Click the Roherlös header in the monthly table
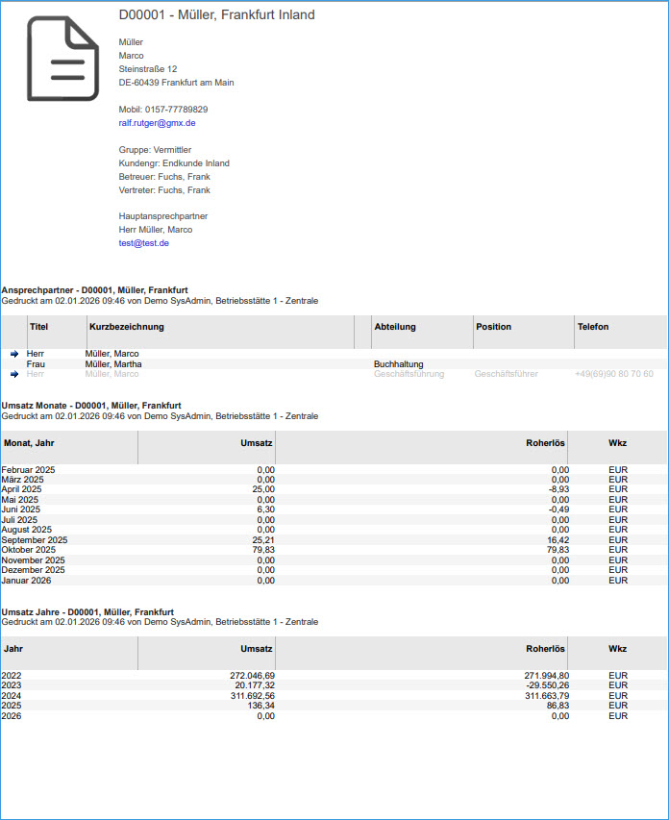 coord(545,442)
